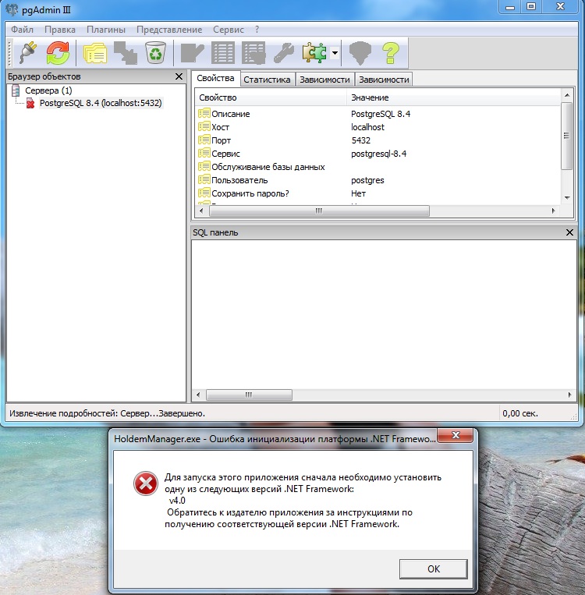Click the plugins puzzle piece icon
The image size is (585, 595).
[314, 52]
